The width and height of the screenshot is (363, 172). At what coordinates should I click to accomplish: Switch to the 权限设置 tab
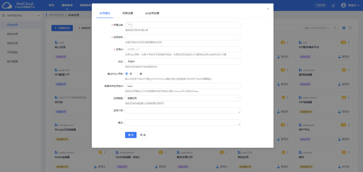click(128, 13)
